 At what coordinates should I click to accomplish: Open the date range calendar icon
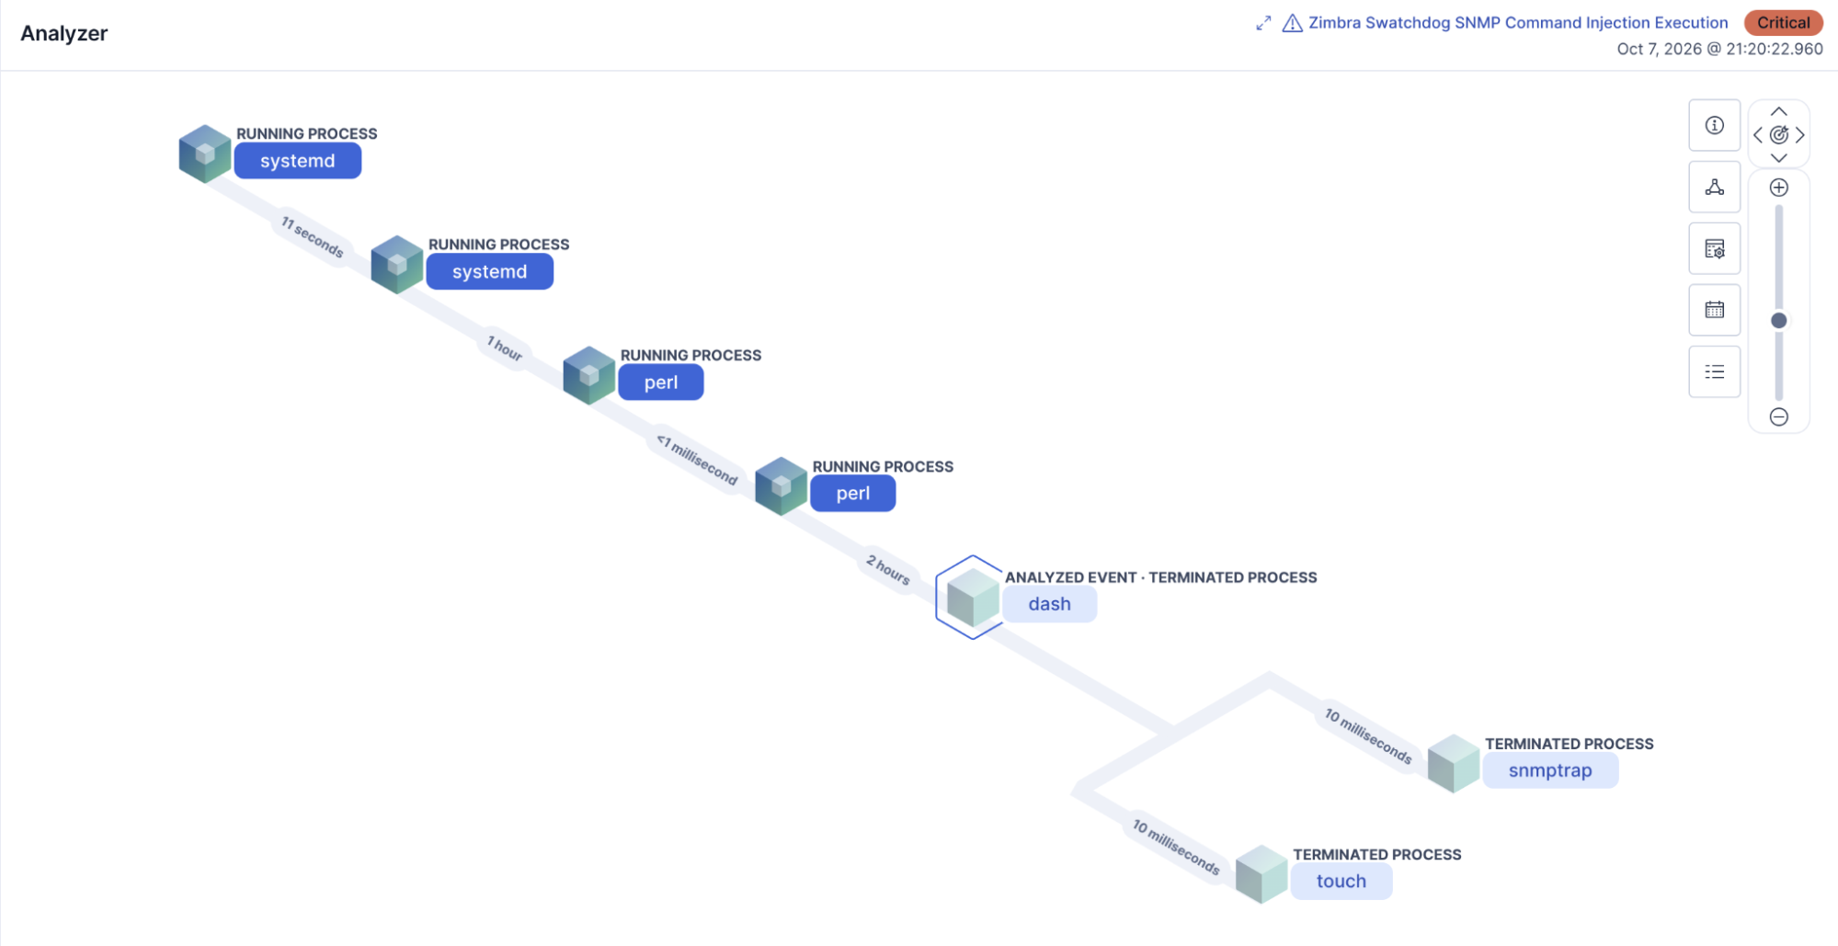coord(1714,310)
